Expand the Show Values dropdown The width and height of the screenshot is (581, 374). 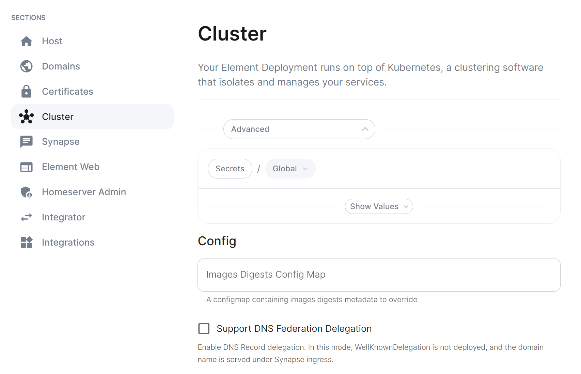379,206
